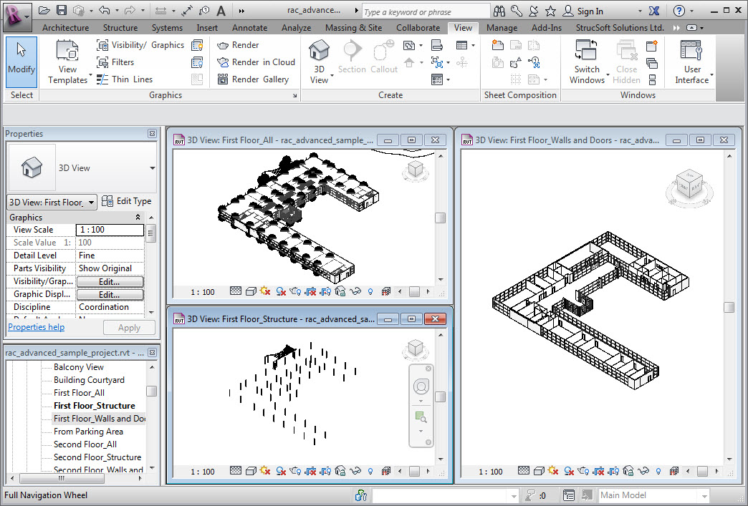Toggle Thin Lines display
Screen dimensions: 748x506
124,79
